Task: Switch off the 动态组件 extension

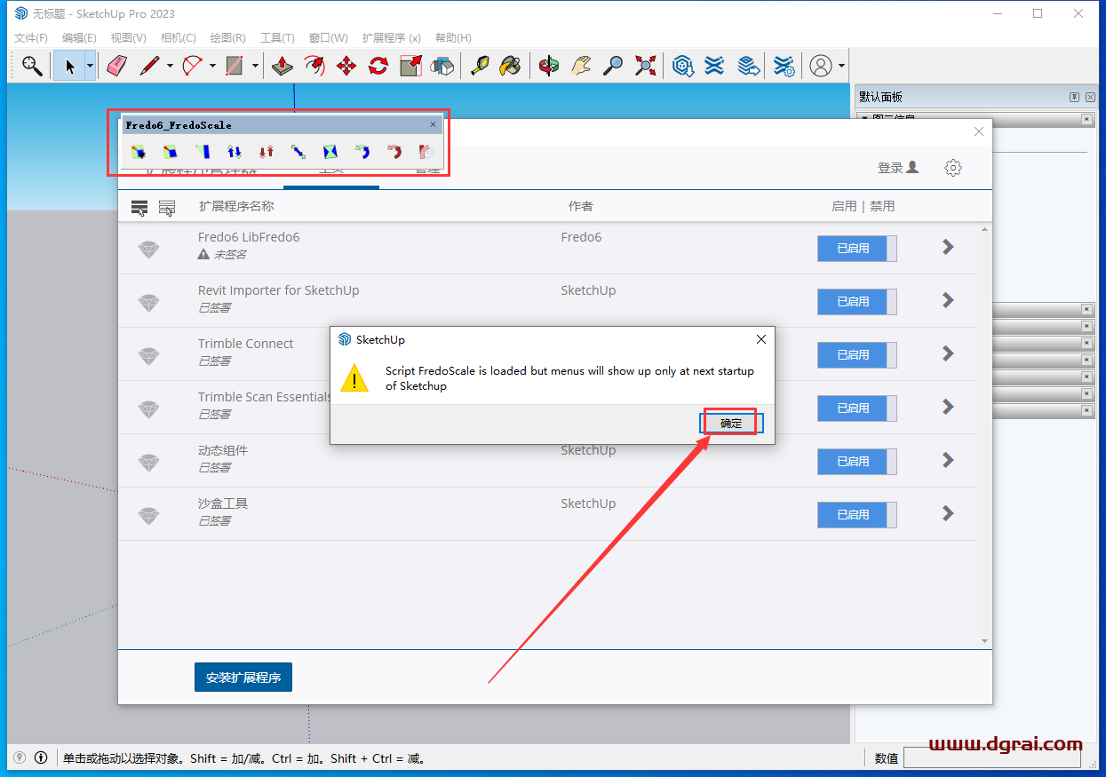Action: tap(857, 462)
